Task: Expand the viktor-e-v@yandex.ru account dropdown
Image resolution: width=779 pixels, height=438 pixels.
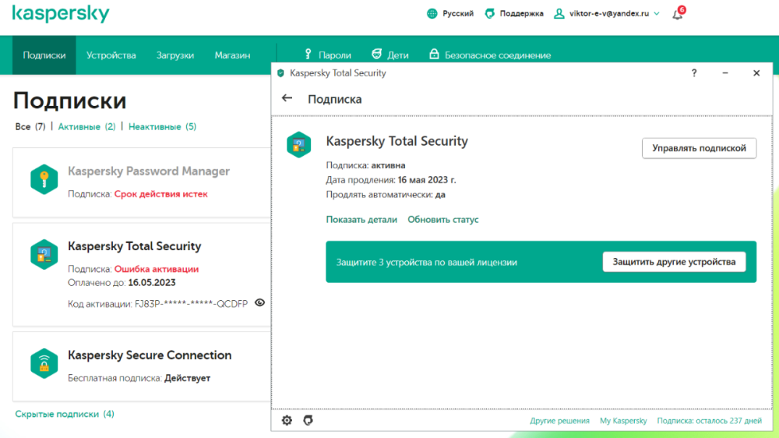Action: 657,13
